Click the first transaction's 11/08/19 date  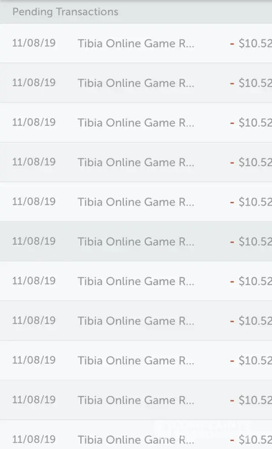tap(34, 44)
